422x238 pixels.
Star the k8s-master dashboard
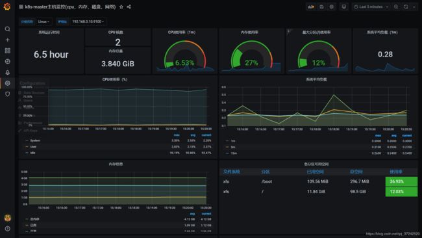tap(121, 7)
